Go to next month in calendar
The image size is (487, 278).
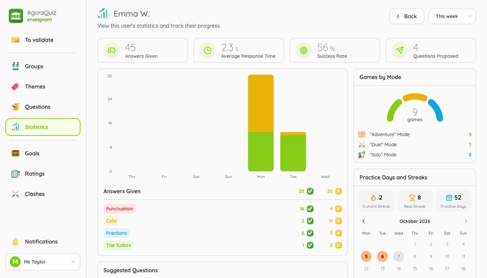pyautogui.click(x=466, y=221)
